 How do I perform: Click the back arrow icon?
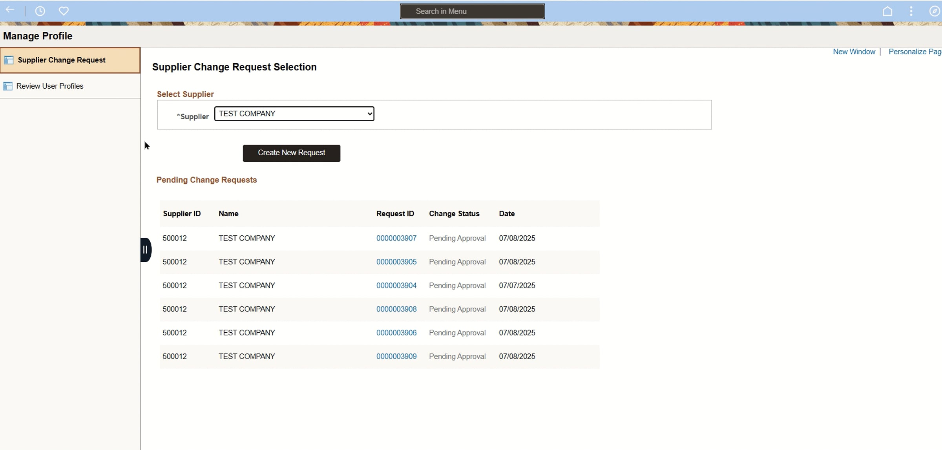(x=10, y=10)
